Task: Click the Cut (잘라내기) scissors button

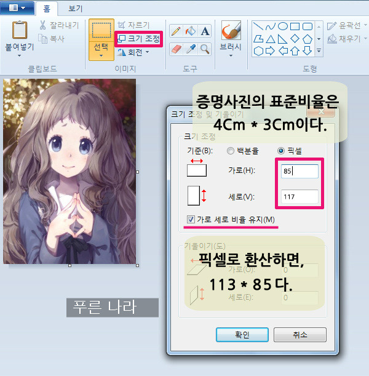Action: pyautogui.click(x=59, y=25)
